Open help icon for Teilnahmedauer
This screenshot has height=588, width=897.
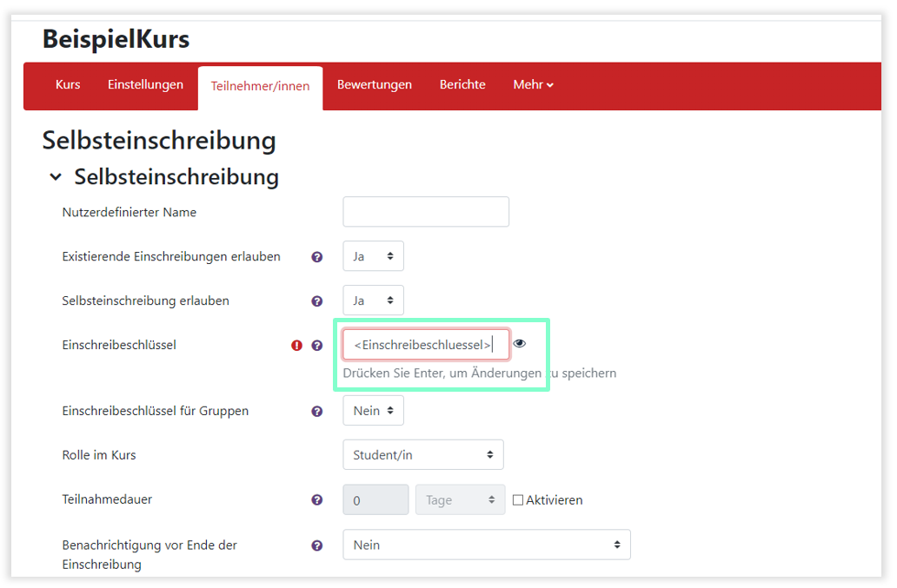point(317,500)
